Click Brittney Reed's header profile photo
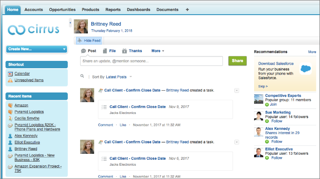 coord(81,27)
